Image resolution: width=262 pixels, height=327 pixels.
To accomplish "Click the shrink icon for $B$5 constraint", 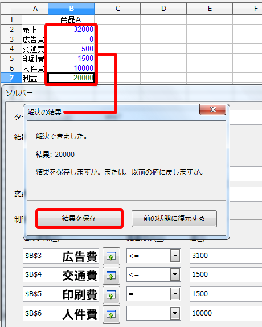I will [111, 294].
